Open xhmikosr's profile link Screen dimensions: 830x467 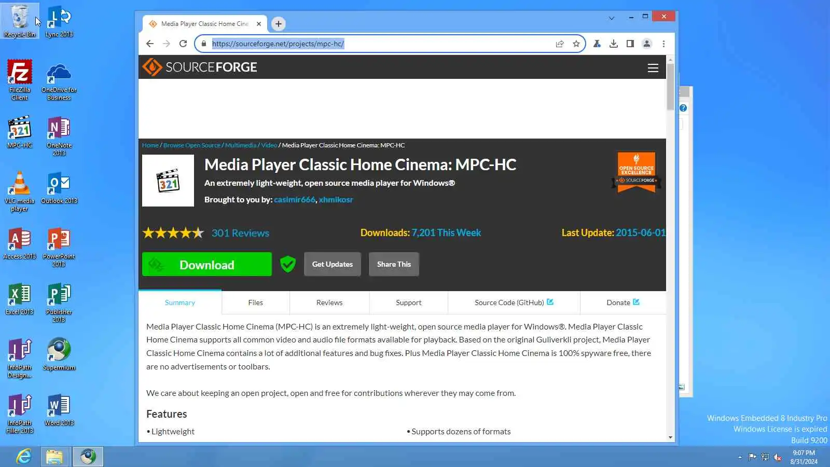tap(336, 200)
